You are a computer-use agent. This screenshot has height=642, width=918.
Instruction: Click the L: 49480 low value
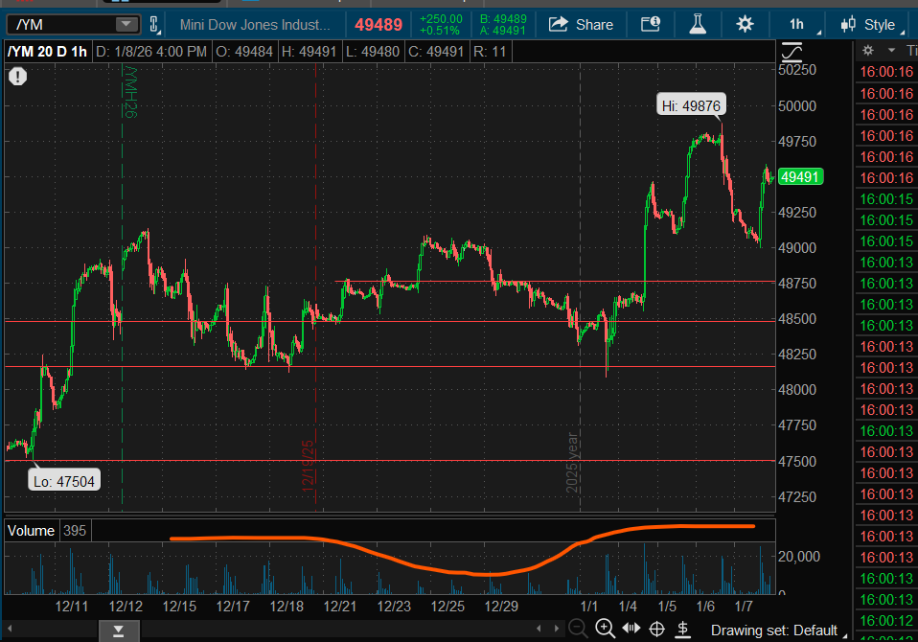point(373,52)
